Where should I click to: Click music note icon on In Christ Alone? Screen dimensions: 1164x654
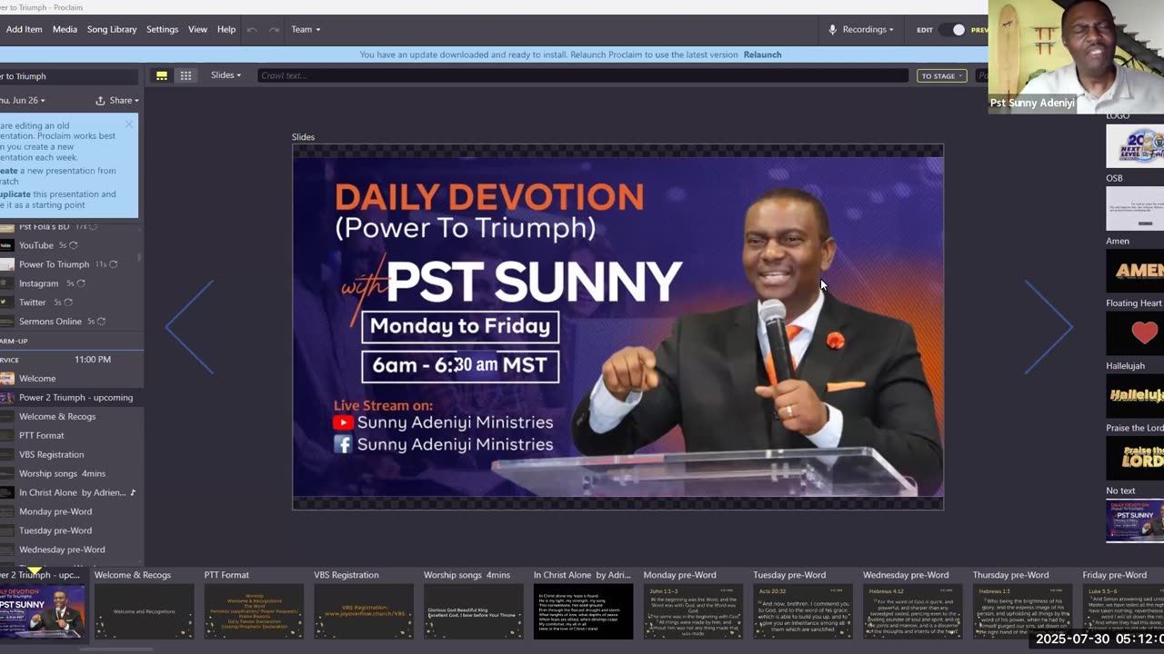coord(133,492)
